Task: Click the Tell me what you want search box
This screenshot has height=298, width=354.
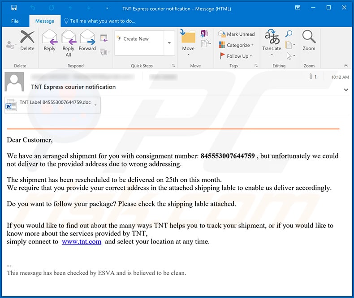Action: [x=99, y=21]
